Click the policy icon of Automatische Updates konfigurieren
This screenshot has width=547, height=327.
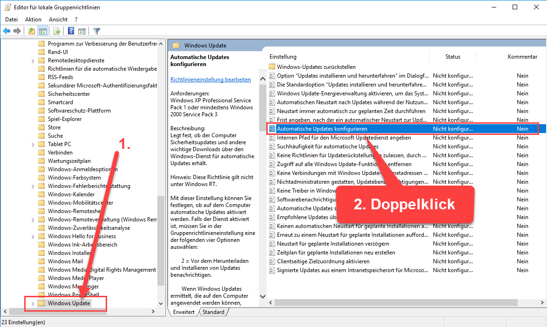tap(272, 129)
